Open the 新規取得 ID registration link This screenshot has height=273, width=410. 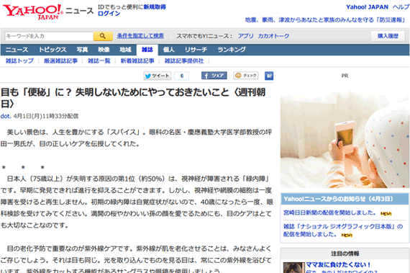(155, 7)
